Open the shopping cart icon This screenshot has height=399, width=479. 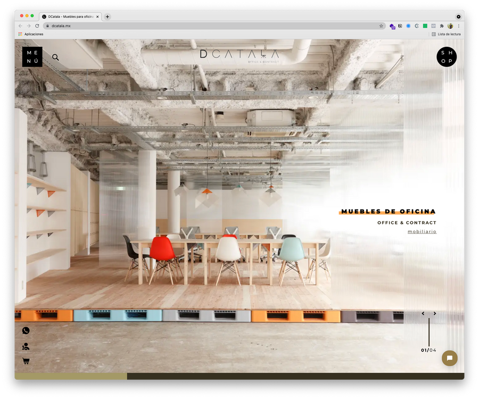26,361
